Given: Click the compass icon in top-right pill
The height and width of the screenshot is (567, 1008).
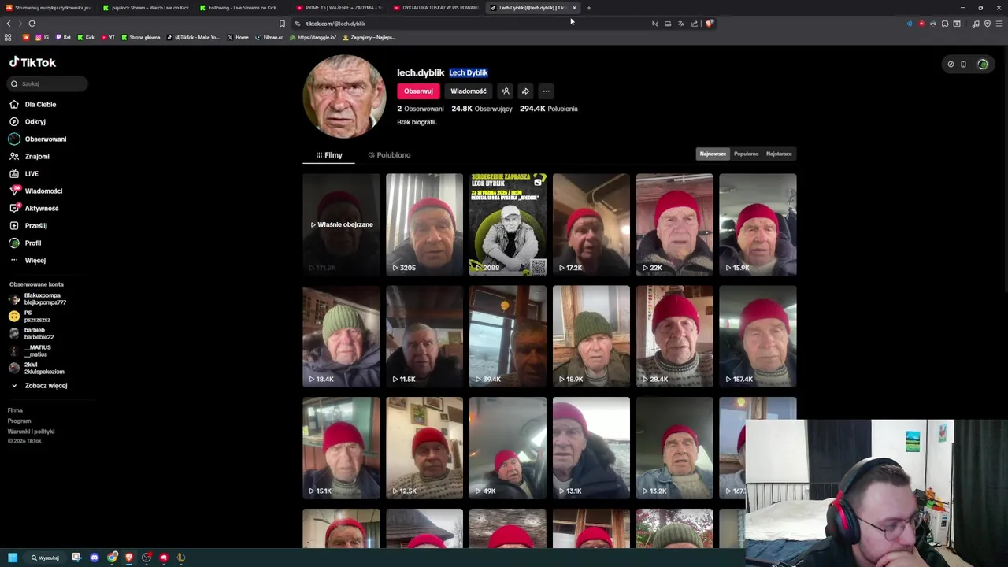Looking at the screenshot, I should click(x=951, y=65).
